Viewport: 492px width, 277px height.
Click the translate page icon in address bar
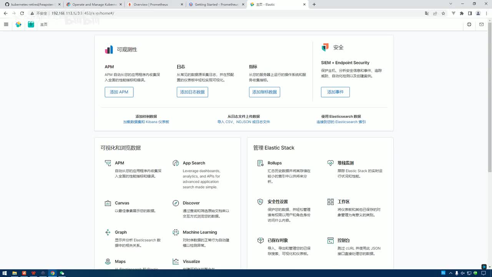[427, 13]
